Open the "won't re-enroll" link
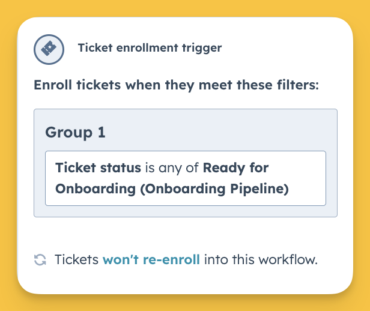 pyautogui.click(x=151, y=259)
